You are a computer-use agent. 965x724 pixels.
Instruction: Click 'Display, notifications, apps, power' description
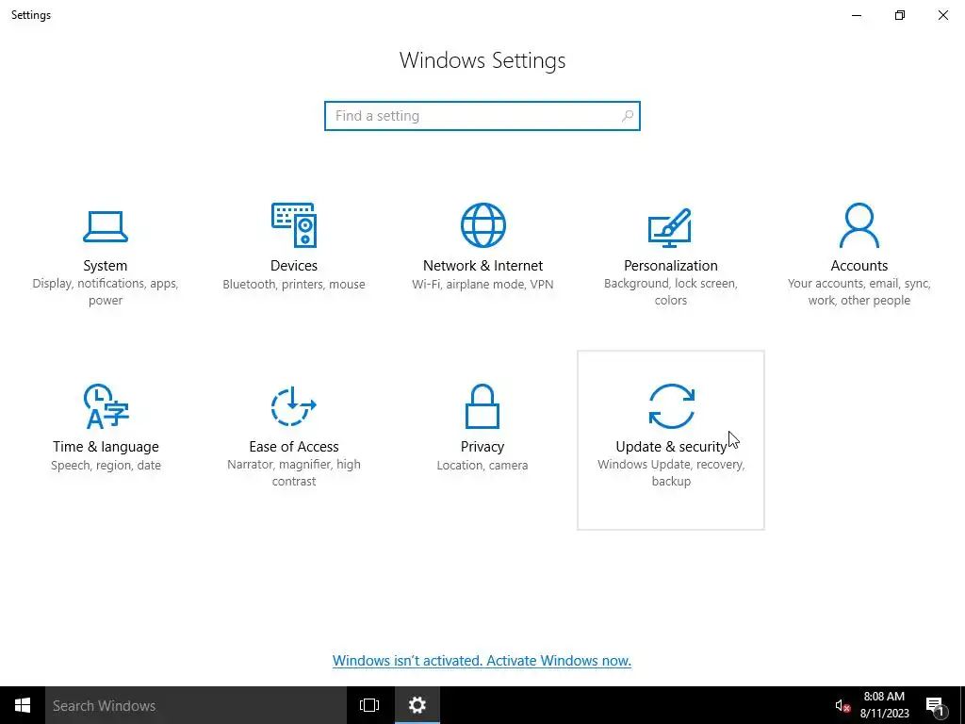tap(106, 292)
